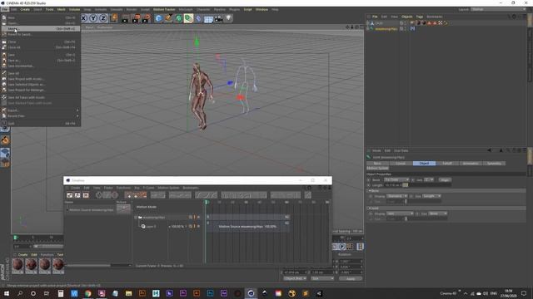Open Timeline Motion System menu
Screen dimensions: 533x299
[x=168, y=188]
